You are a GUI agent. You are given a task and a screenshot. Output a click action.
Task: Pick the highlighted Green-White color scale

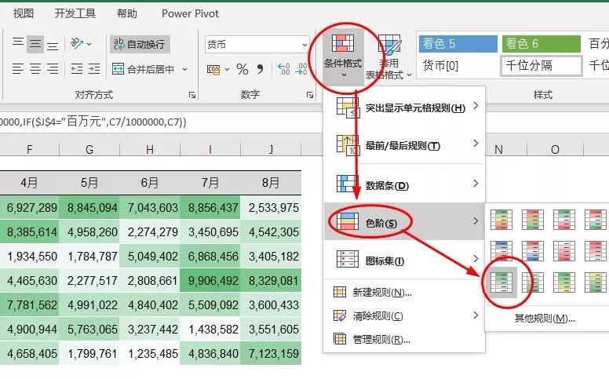(501, 282)
